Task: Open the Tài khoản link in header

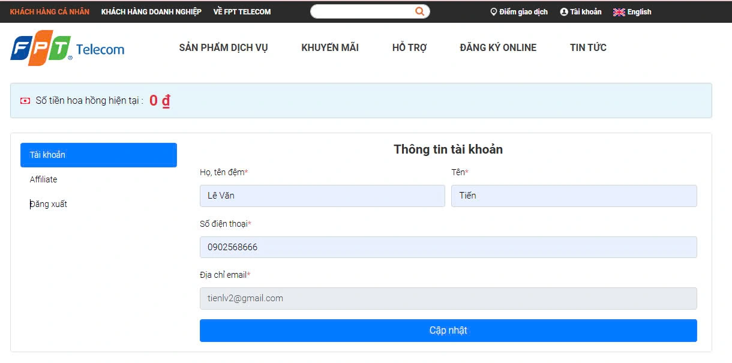Action: (x=586, y=12)
